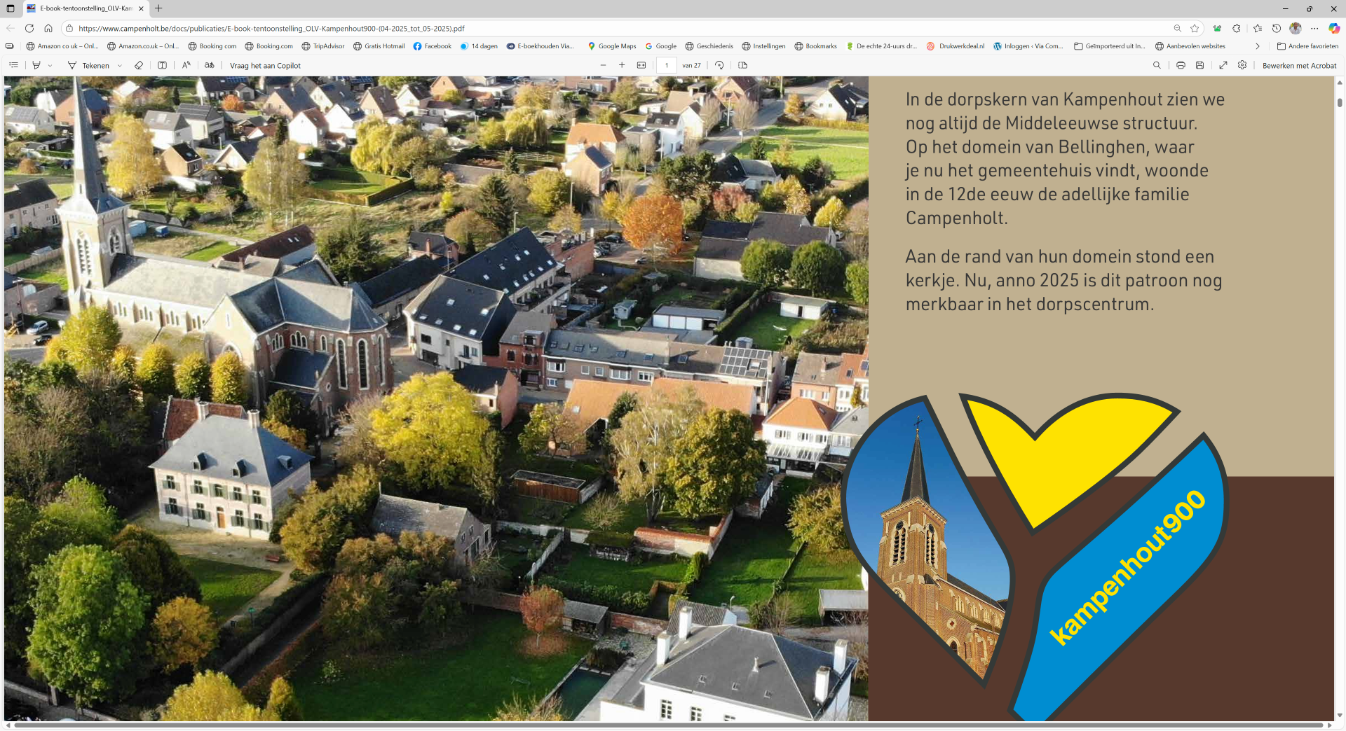
Task: Save the PDF with the disk icon
Action: [x=1199, y=65]
